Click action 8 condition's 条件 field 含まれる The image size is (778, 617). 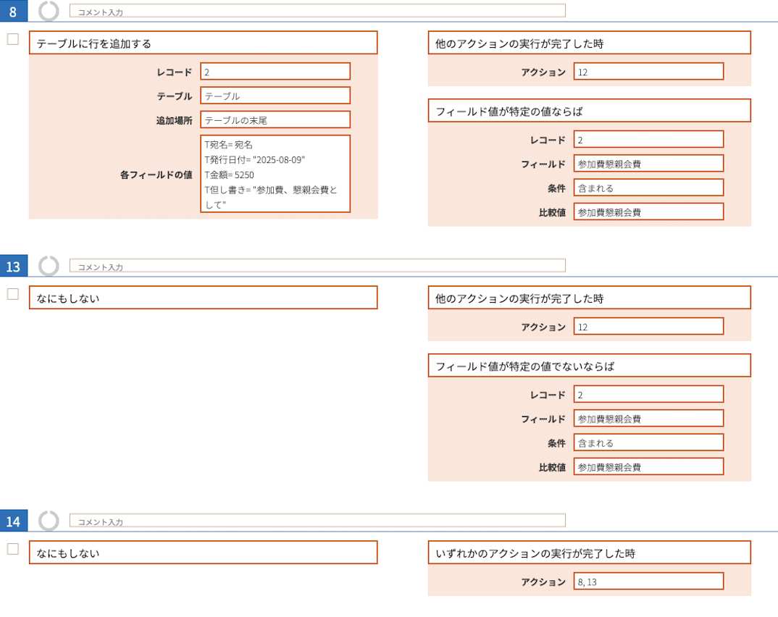point(648,188)
